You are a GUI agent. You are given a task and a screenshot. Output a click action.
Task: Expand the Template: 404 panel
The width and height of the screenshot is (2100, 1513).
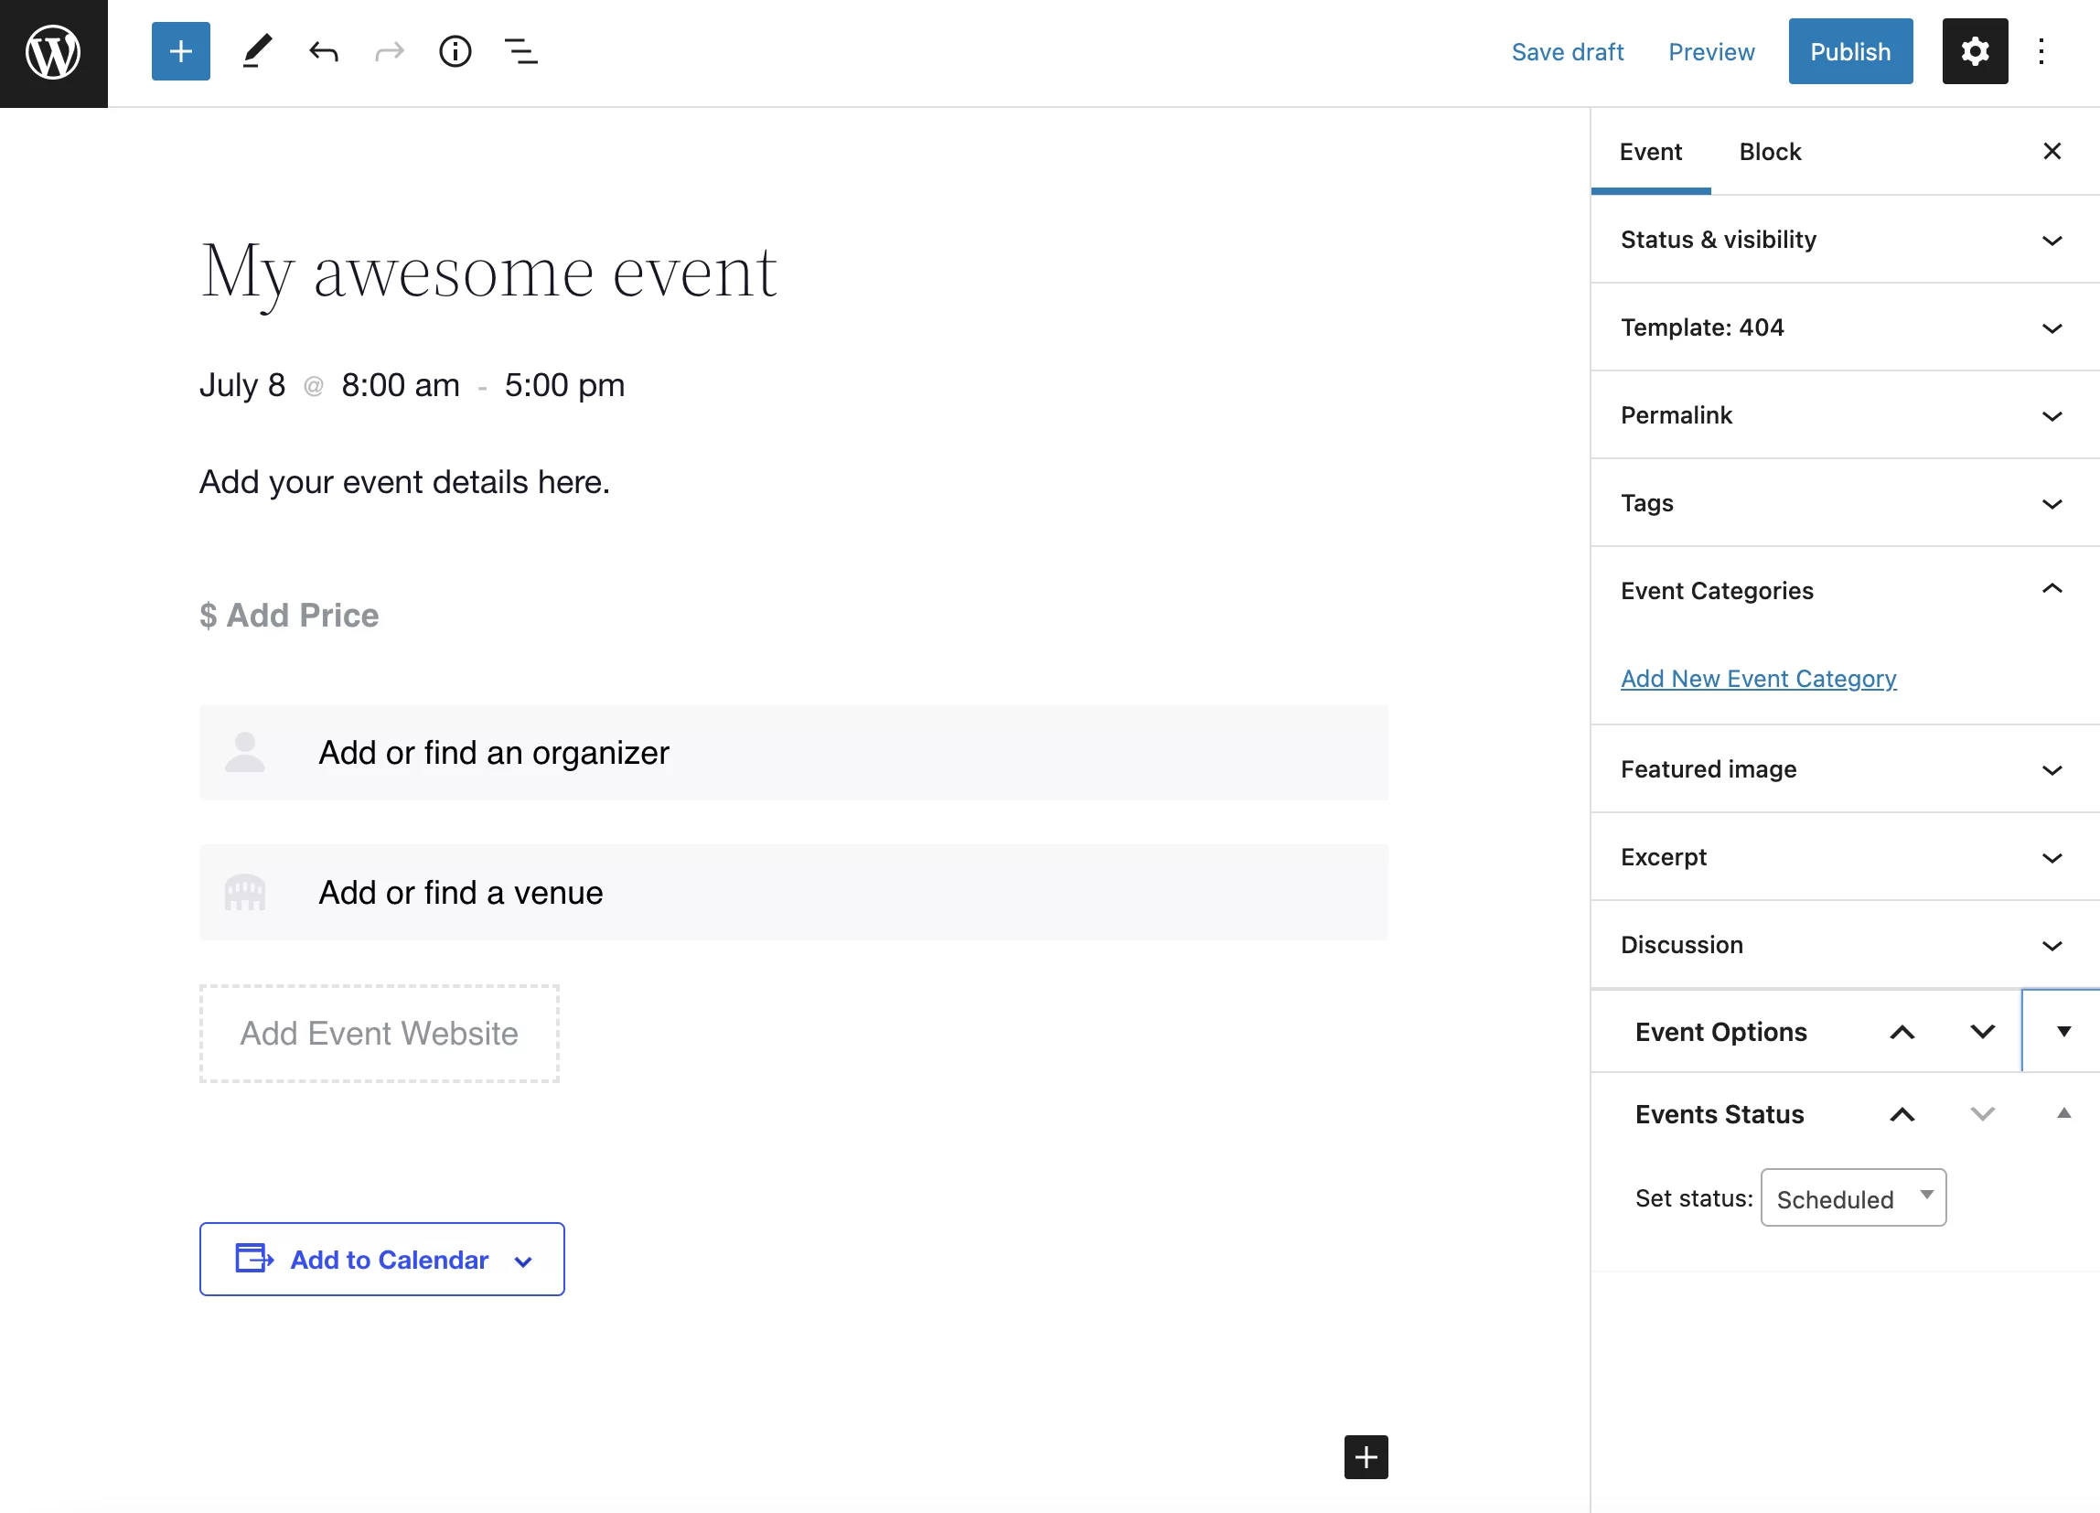pos(1845,327)
